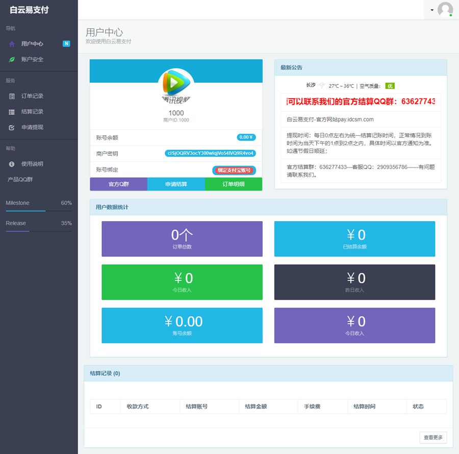The height and width of the screenshot is (454, 459).
Task: Click the green 今日收入 stat card
Action: point(182,282)
